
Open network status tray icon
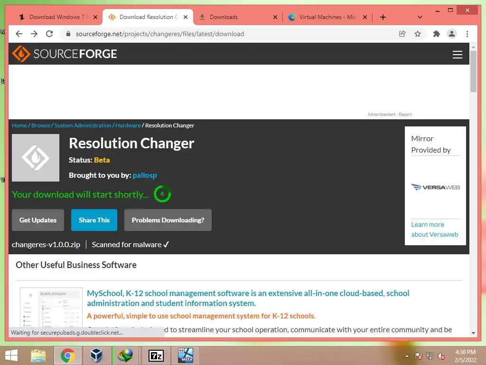(x=430, y=356)
